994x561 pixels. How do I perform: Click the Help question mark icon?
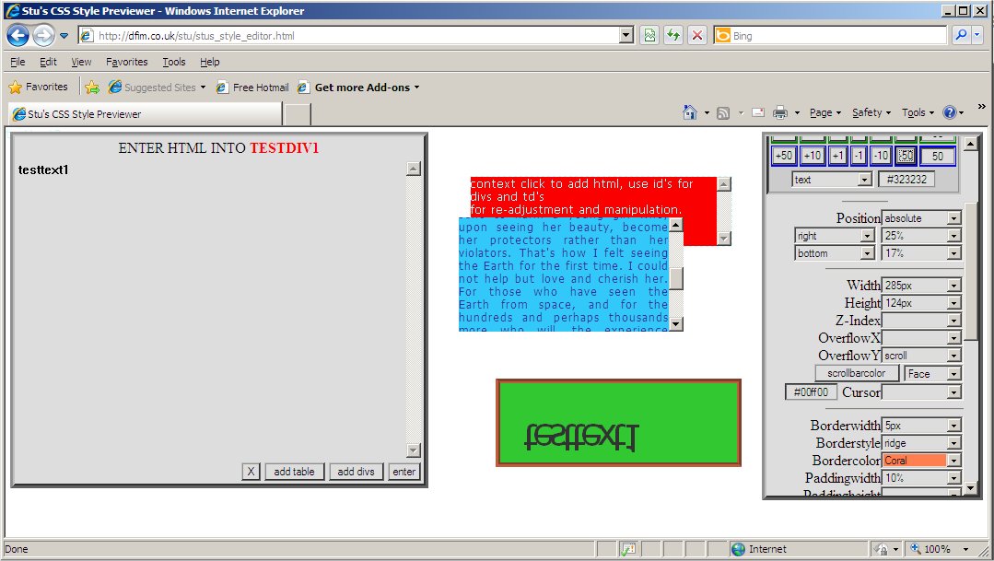click(x=949, y=113)
